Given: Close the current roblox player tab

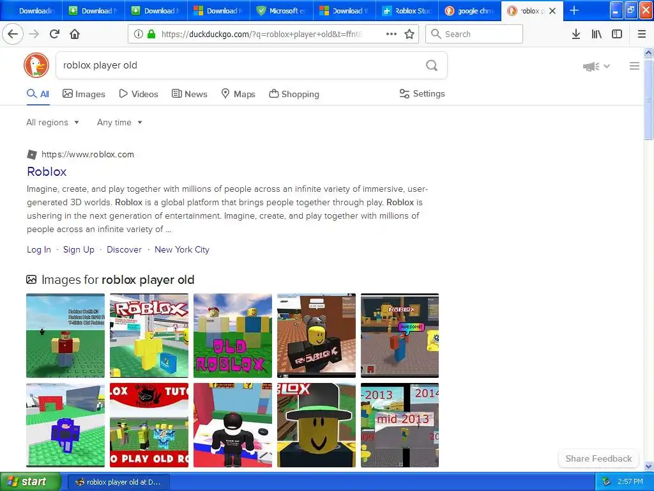Looking at the screenshot, I should coord(552,11).
